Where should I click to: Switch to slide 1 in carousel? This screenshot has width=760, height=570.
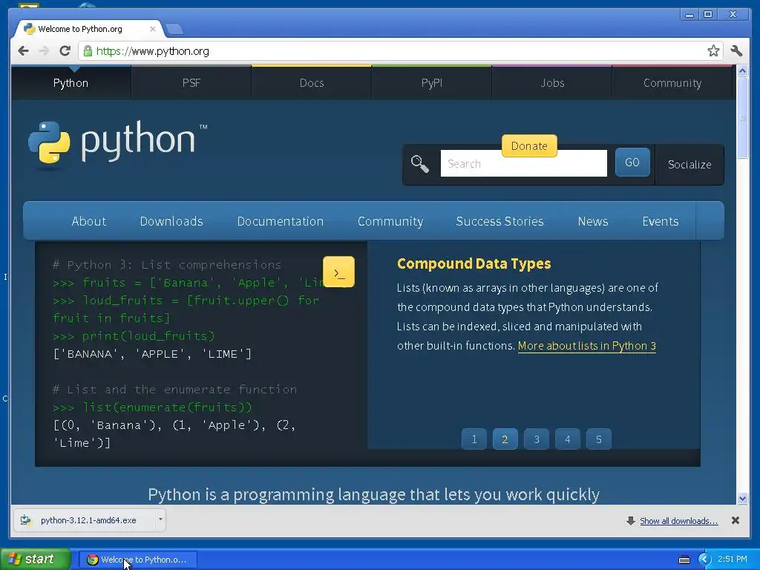pos(474,439)
